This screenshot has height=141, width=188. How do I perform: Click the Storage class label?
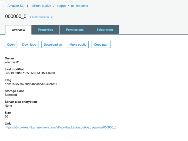tap(14, 91)
